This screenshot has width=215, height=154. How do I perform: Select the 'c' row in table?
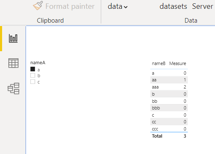(x=169, y=115)
